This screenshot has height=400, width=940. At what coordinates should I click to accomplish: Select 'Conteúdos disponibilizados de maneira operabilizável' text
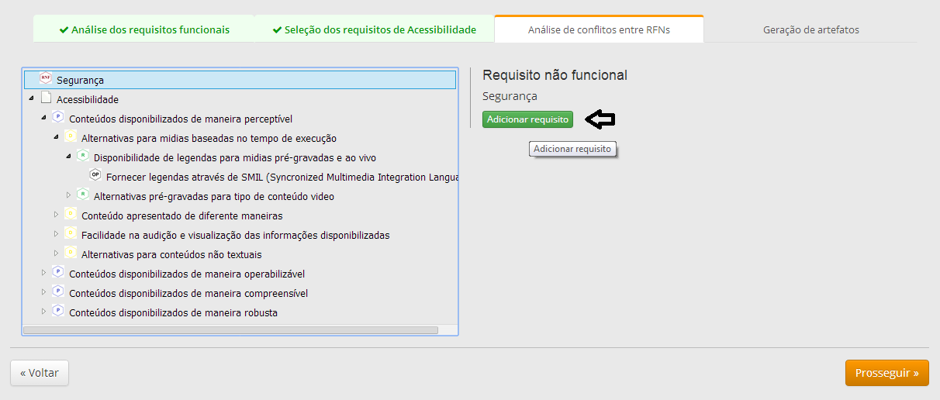click(187, 274)
